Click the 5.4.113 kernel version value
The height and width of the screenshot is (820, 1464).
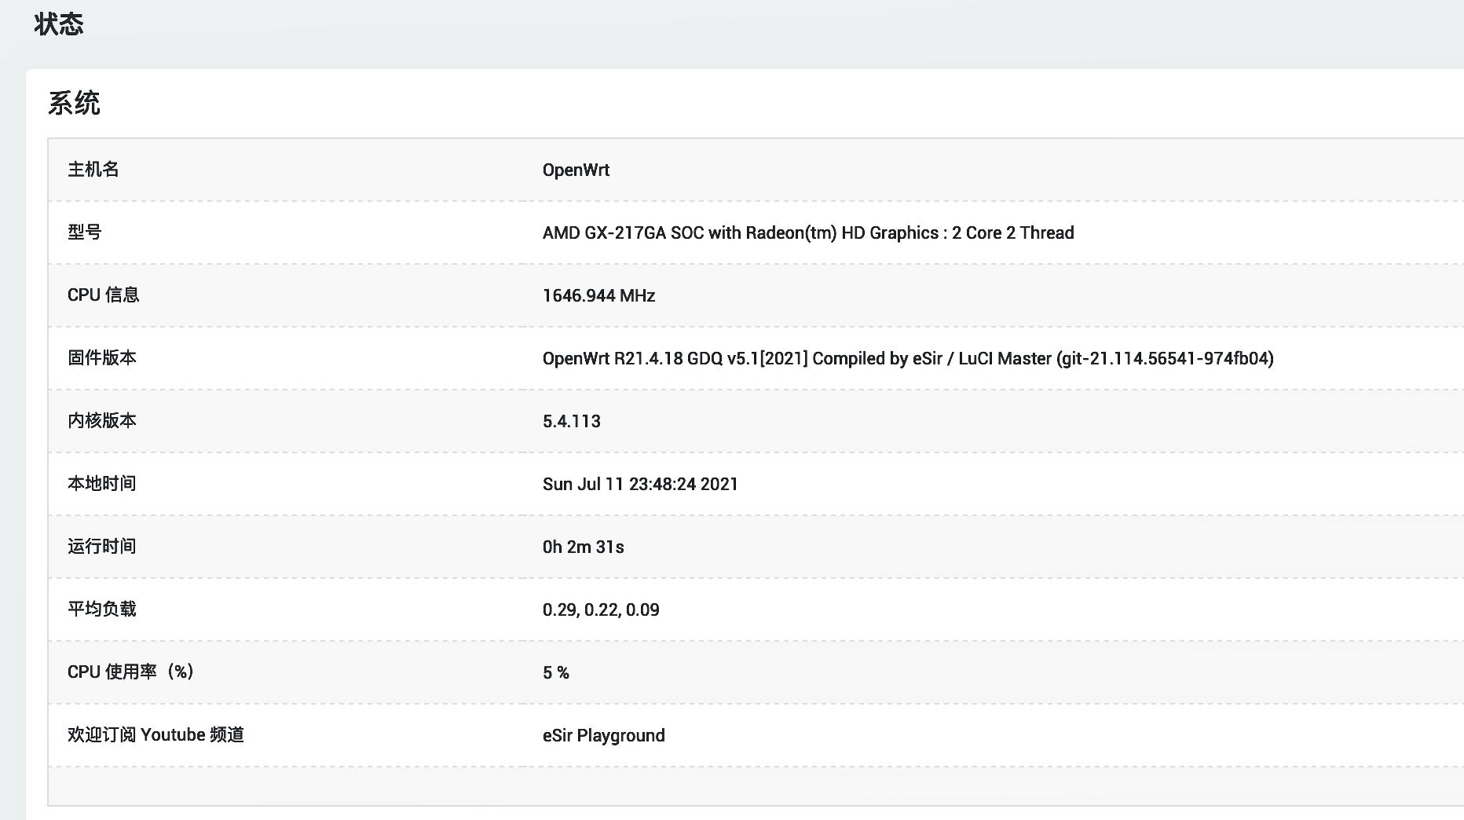point(571,422)
